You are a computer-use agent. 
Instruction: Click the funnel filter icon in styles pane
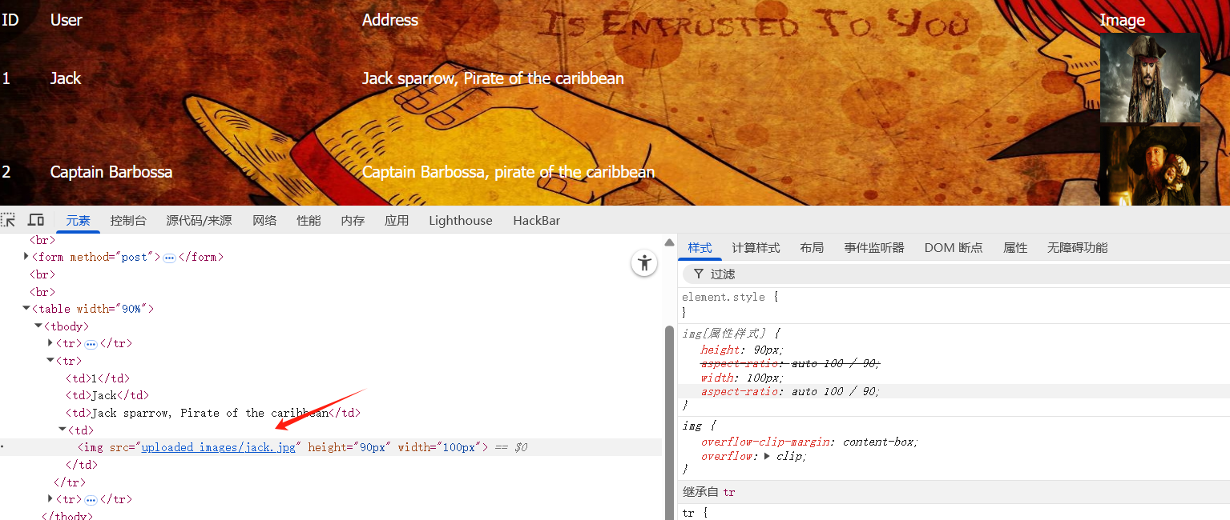pos(699,274)
